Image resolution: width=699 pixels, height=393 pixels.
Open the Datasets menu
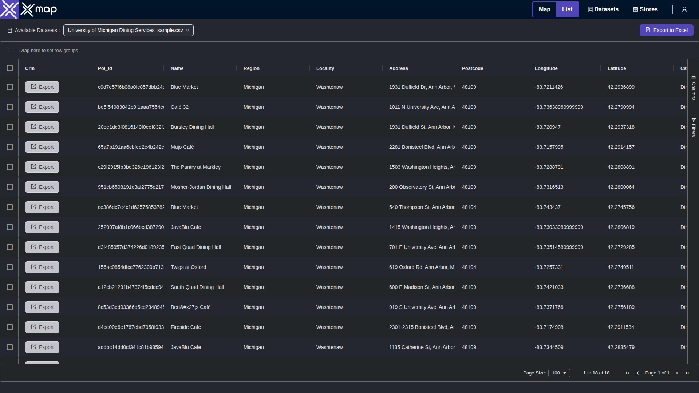(603, 9)
